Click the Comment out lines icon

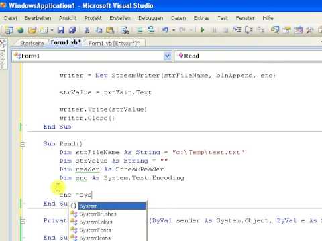(140, 30)
